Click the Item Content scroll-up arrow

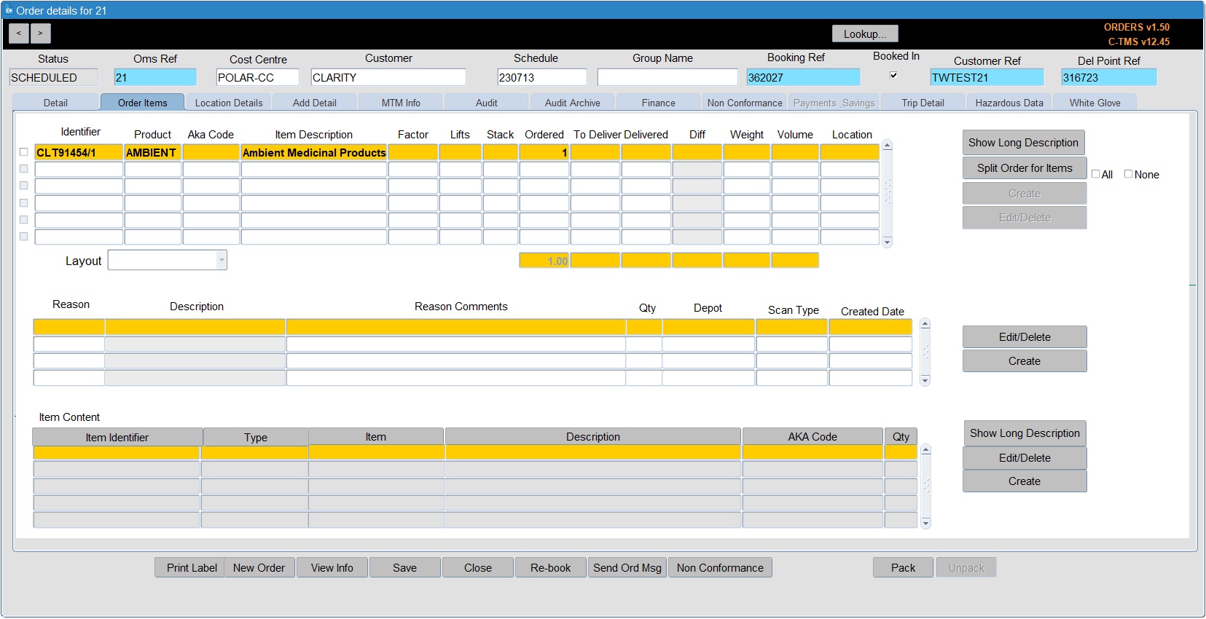[925, 450]
